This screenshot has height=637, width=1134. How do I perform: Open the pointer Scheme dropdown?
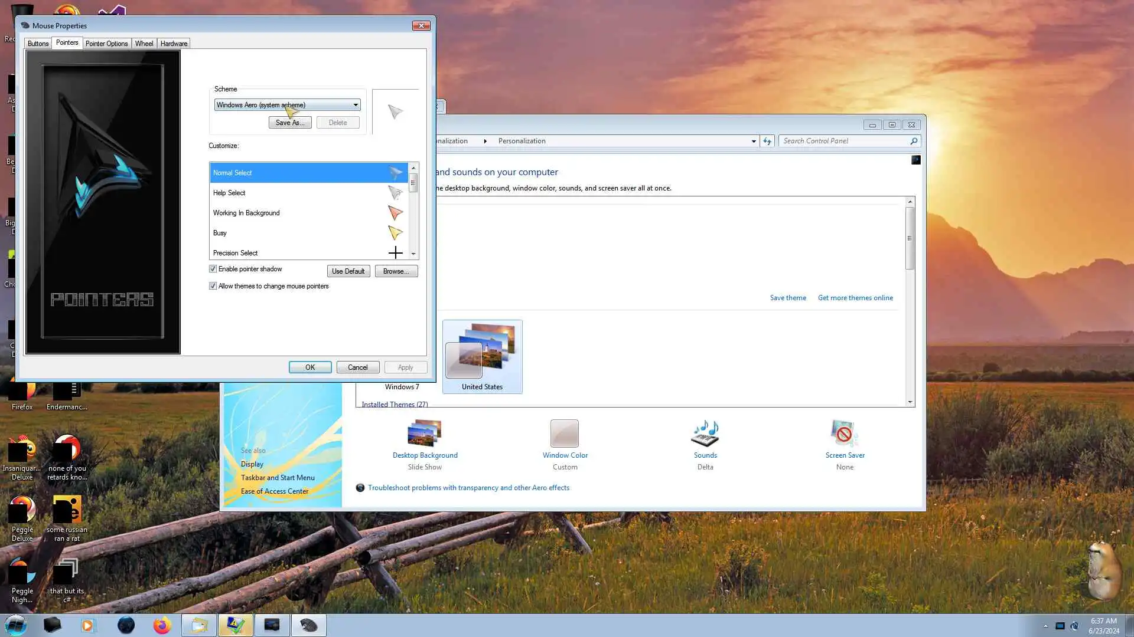[x=355, y=105]
